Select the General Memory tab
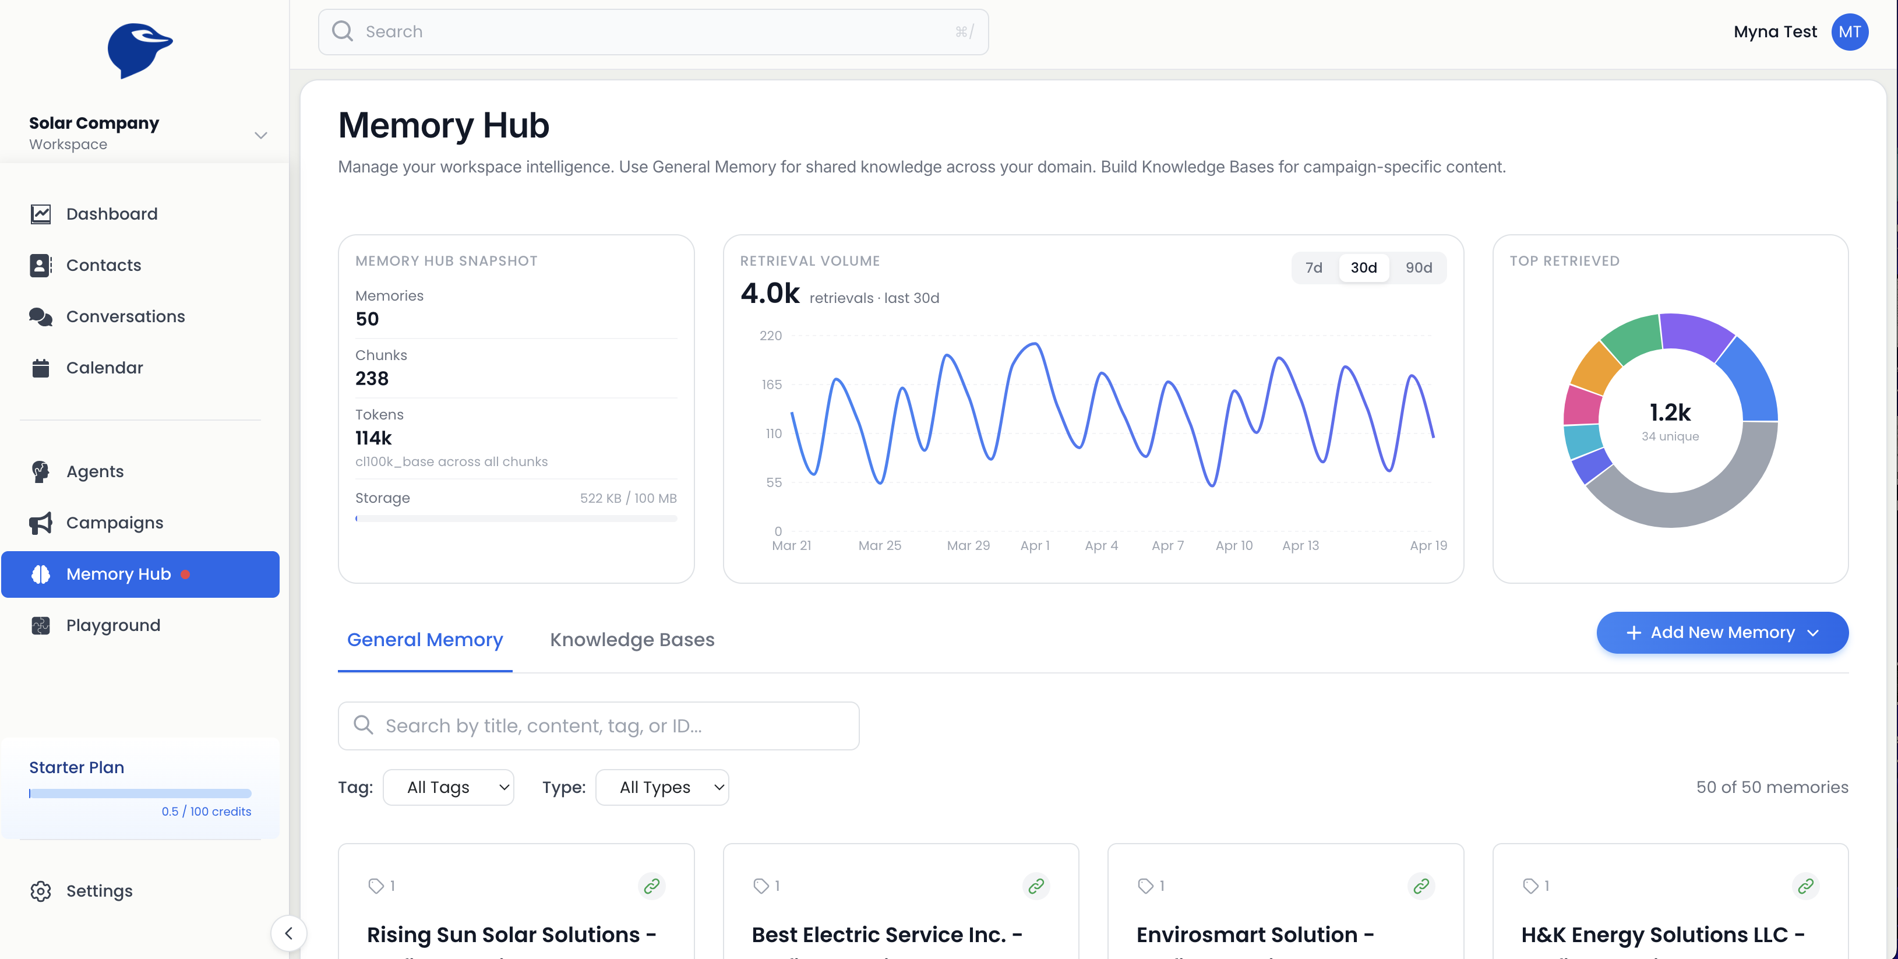This screenshot has width=1898, height=959. (424, 640)
